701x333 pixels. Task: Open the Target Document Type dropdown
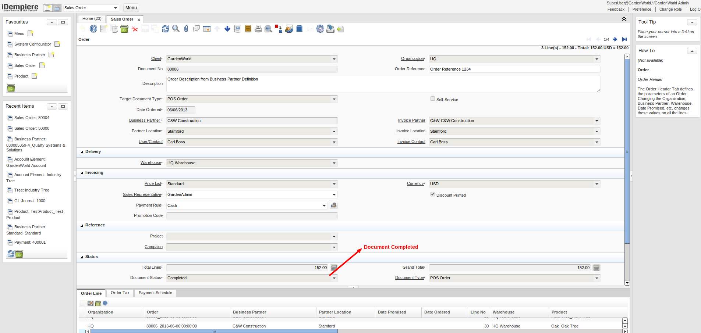tap(333, 99)
